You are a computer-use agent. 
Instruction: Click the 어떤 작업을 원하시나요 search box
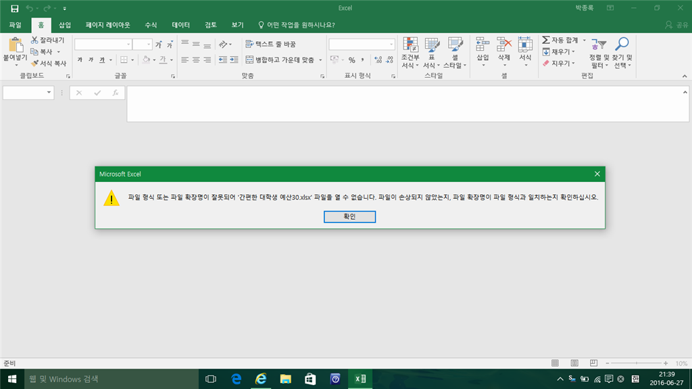[x=297, y=25]
